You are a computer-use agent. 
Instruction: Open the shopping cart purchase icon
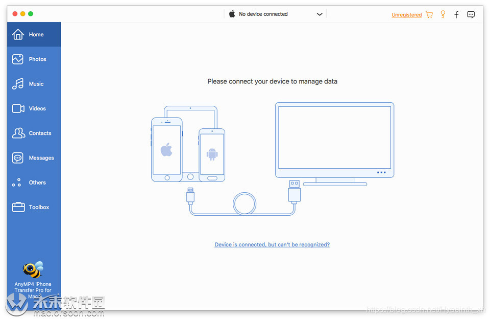429,14
